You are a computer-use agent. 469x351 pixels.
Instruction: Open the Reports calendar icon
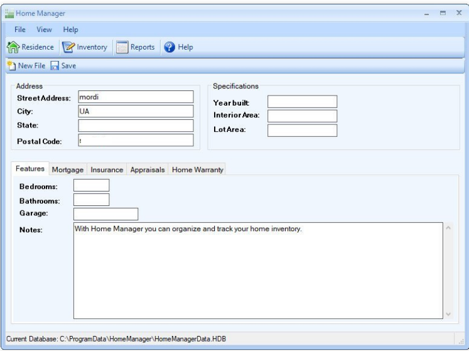click(x=122, y=47)
